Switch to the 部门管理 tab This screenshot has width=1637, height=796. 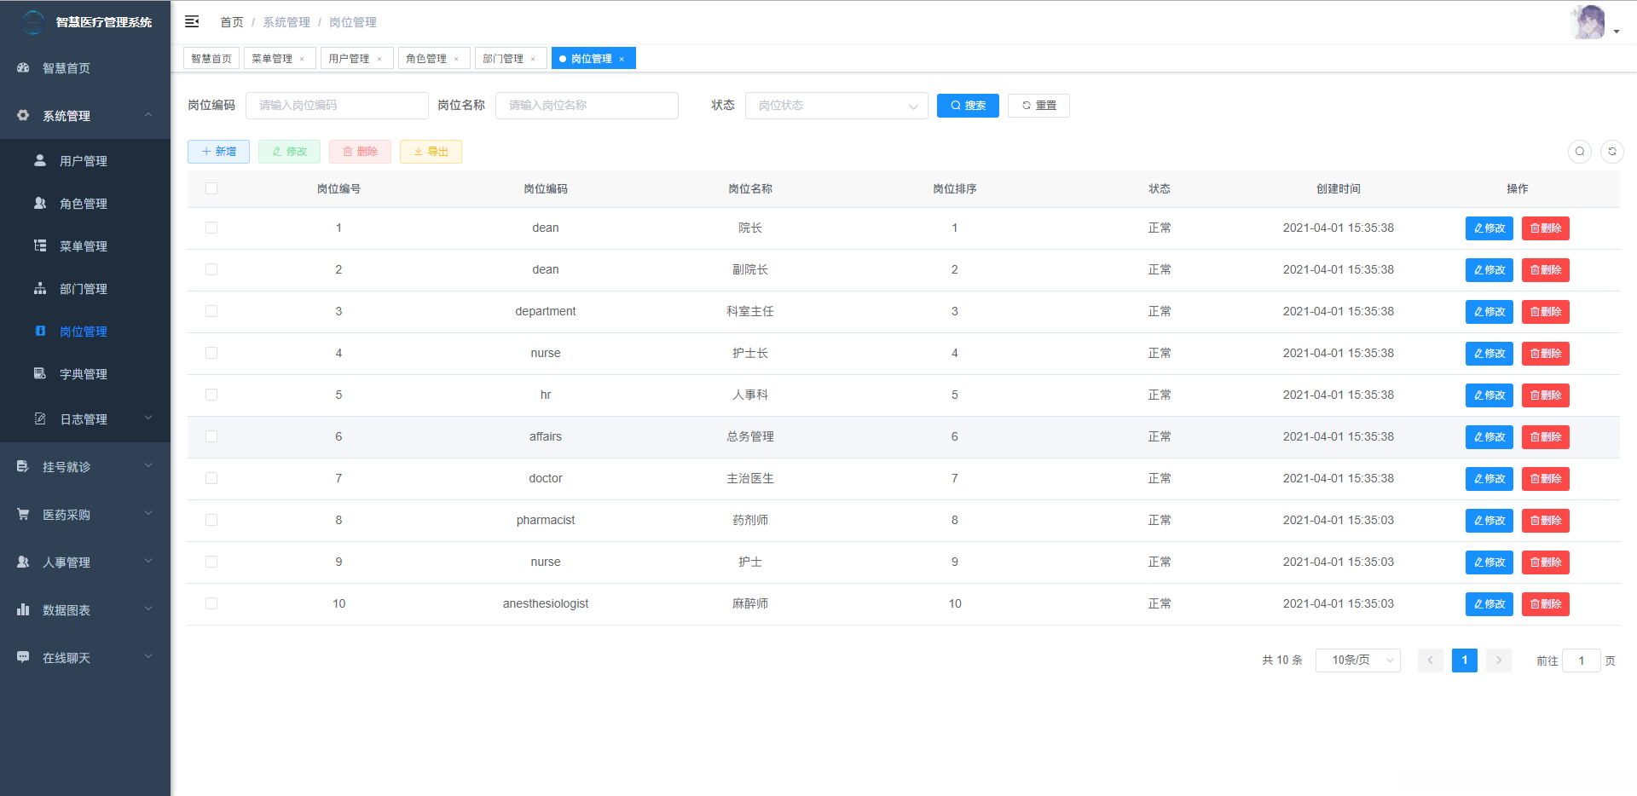[x=502, y=59]
